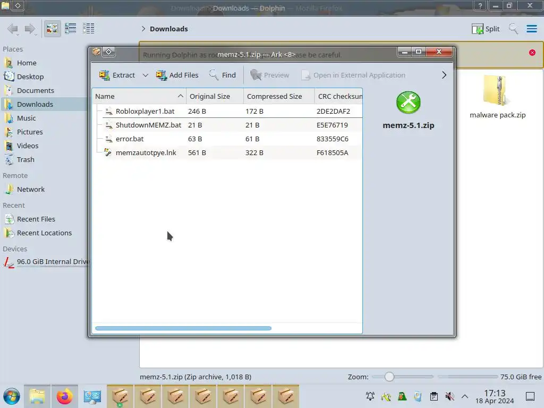Expand the breadcrumb chevron before Downloads
The width and height of the screenshot is (544, 408).
tap(143, 29)
